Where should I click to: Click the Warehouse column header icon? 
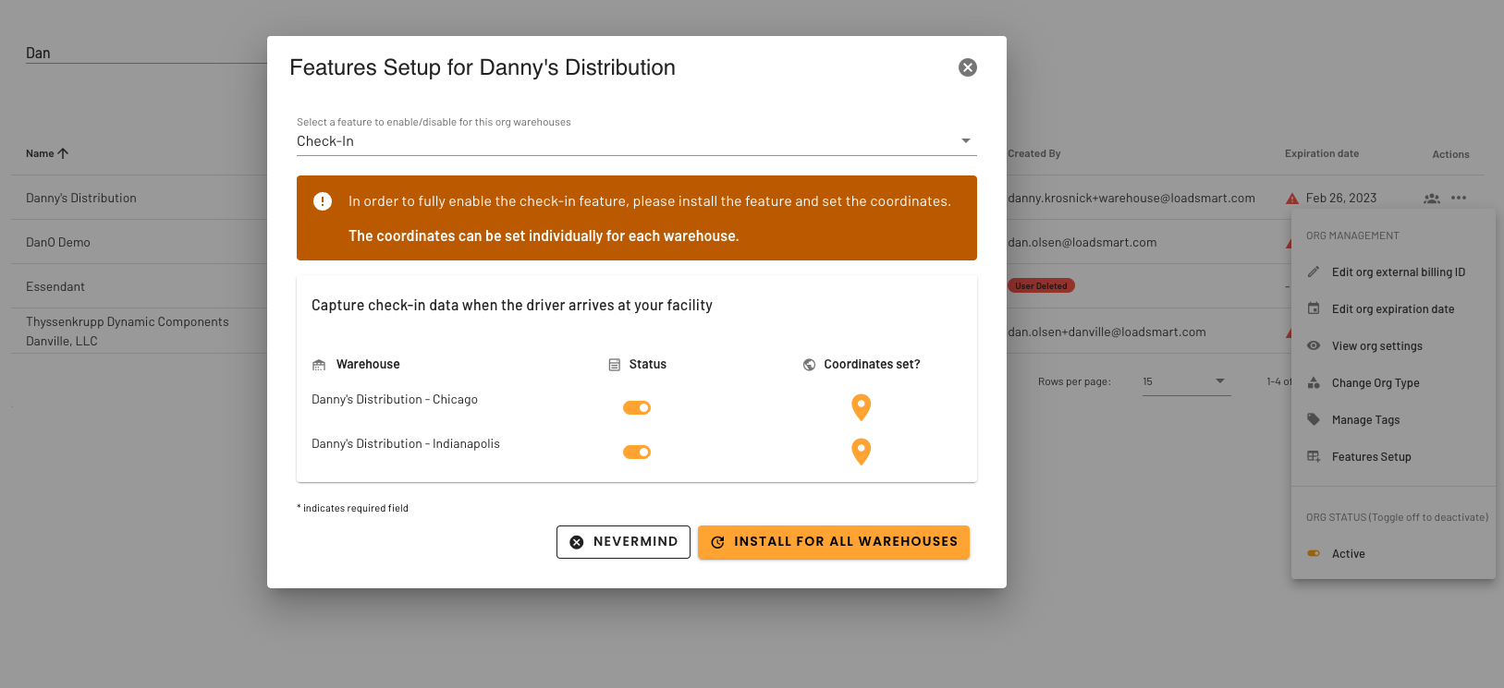click(319, 365)
